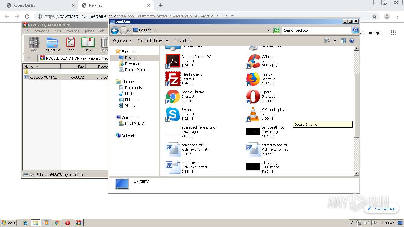Select comgames.rtf file icon
This screenshot has width=404, height=227.
pos(173,149)
